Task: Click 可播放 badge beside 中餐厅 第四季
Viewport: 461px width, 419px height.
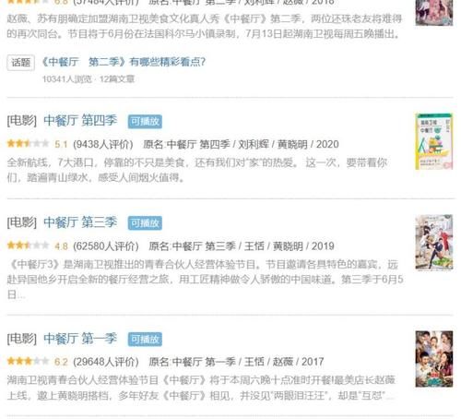Action: pos(145,122)
